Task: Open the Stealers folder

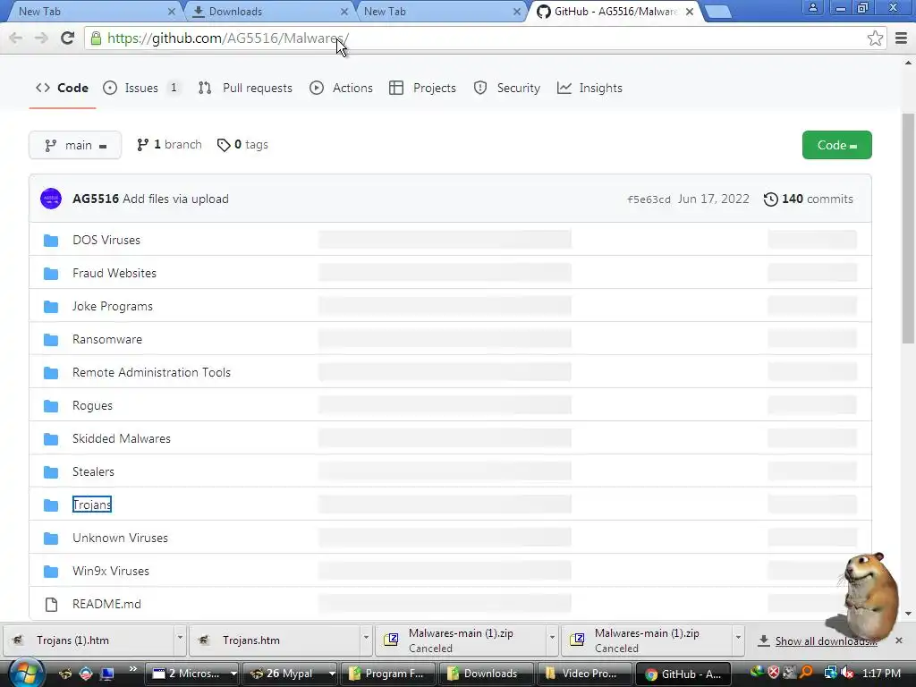Action: pos(93,471)
